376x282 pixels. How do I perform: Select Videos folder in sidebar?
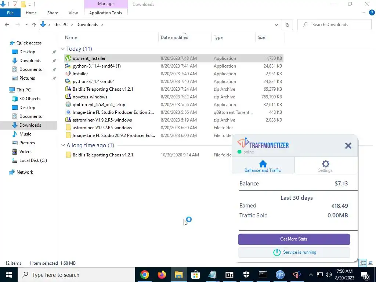26,152
